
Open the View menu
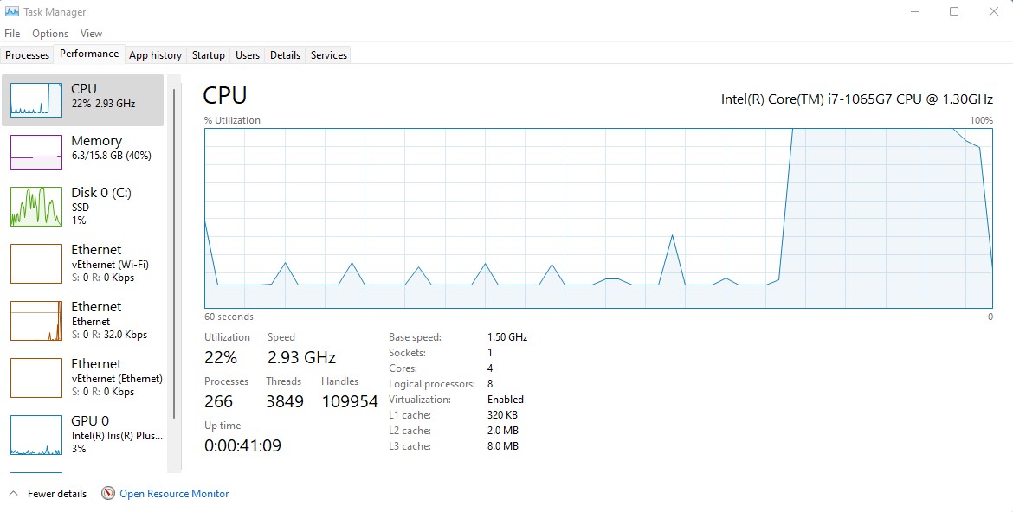coord(91,33)
